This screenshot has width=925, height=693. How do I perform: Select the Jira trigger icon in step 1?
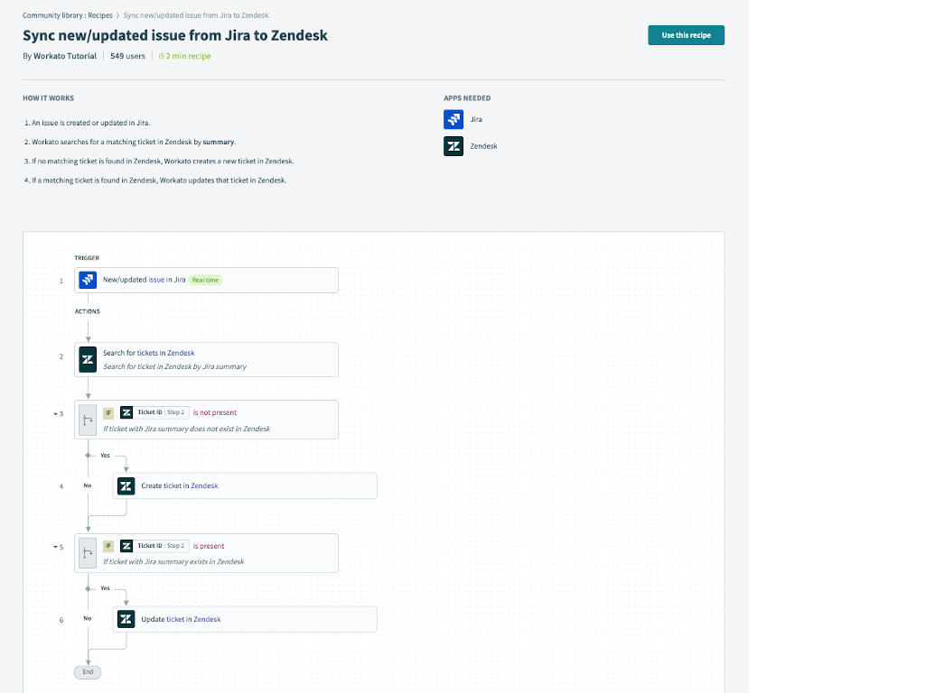pos(87,280)
